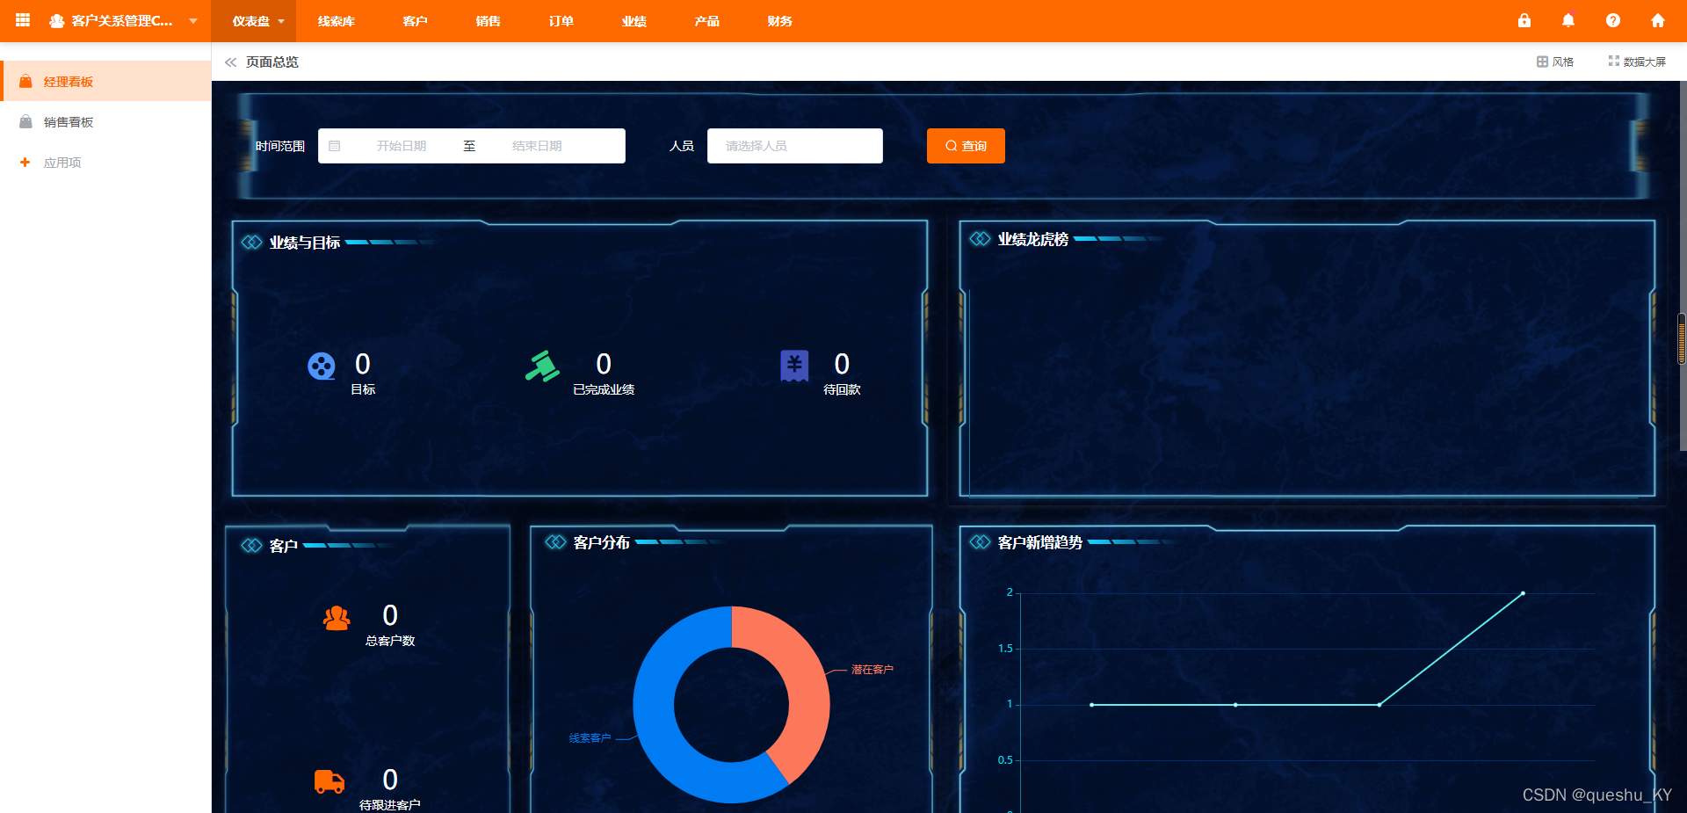1687x813 pixels.
Task: Click the 客户新增趋势 panel title
Action: (x=1039, y=542)
